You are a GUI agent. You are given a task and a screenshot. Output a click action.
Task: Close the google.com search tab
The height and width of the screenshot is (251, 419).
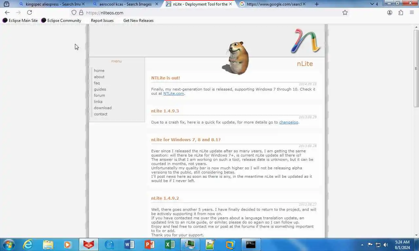click(304, 4)
